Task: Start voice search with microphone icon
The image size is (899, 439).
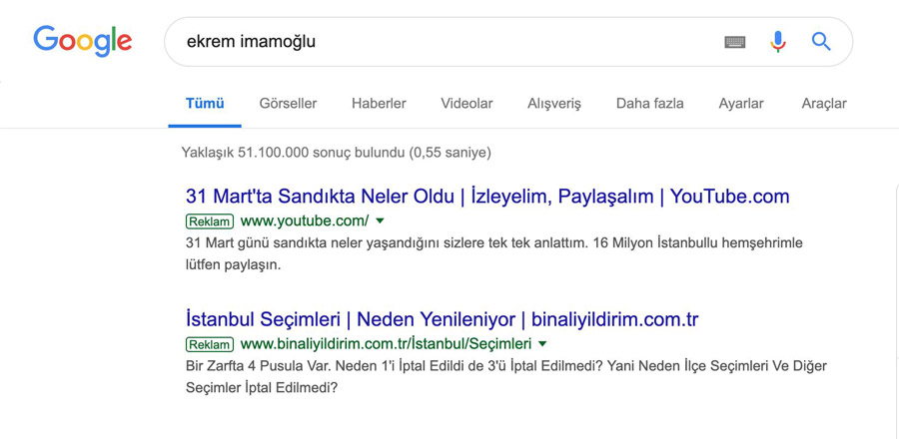Action: pos(777,41)
